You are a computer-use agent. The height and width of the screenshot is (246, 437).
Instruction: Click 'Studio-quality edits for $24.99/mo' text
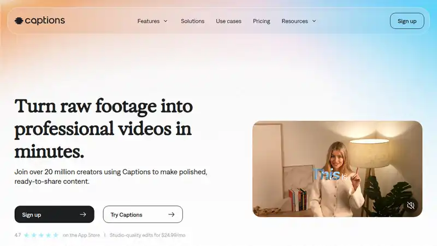click(147, 235)
